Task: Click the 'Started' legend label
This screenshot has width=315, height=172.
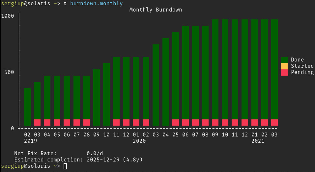Action: pos(302,66)
